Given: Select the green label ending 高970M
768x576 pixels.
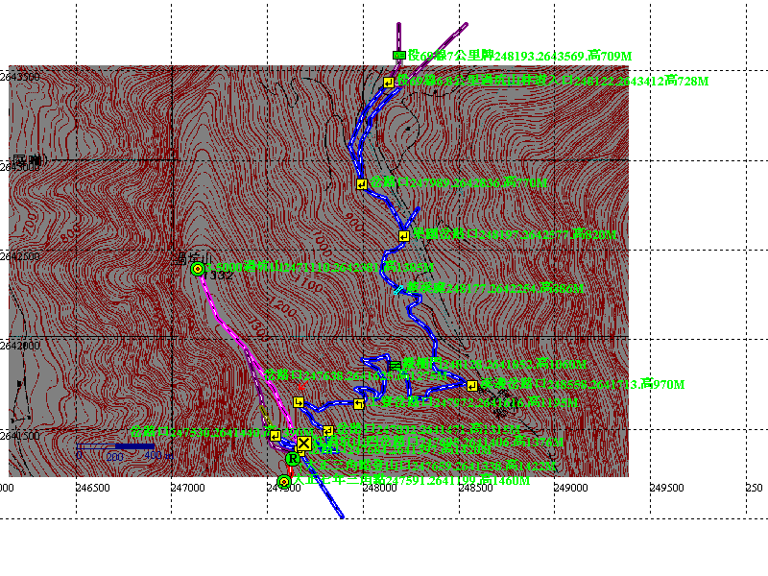Looking at the screenshot, I should (x=582, y=384).
